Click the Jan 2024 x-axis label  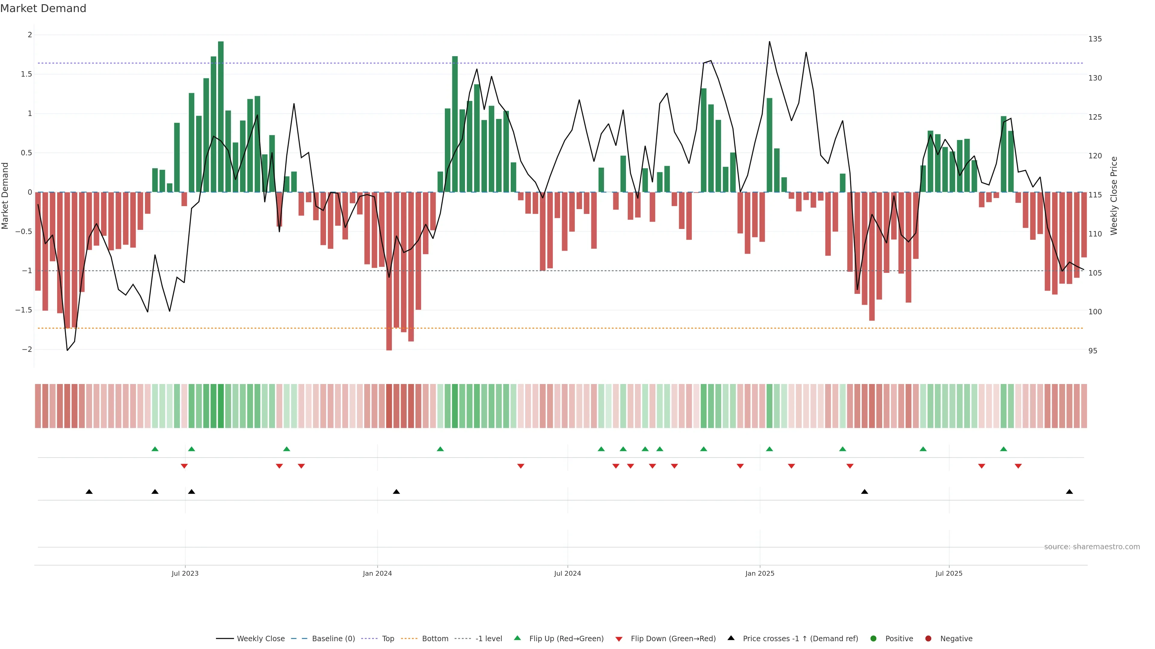pyautogui.click(x=377, y=573)
